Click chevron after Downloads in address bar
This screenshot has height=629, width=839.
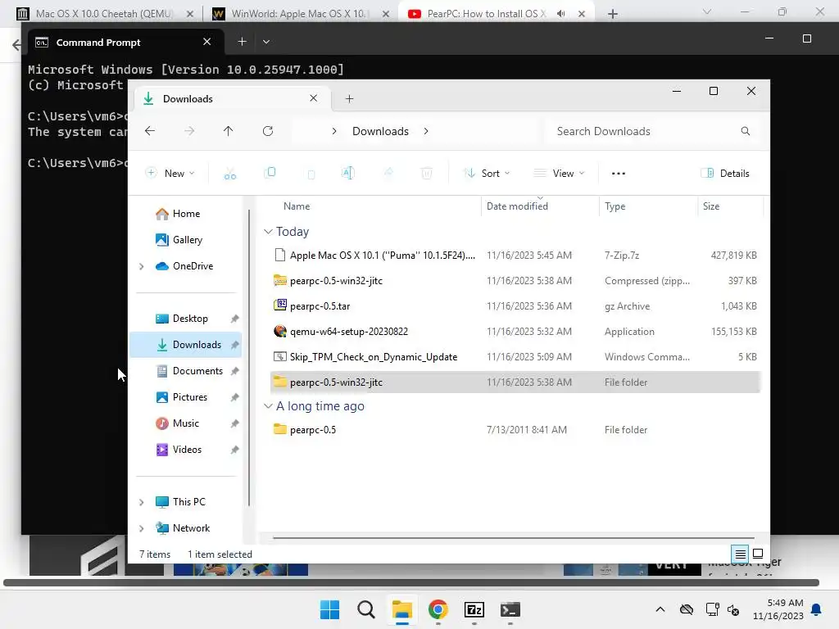pos(426,132)
